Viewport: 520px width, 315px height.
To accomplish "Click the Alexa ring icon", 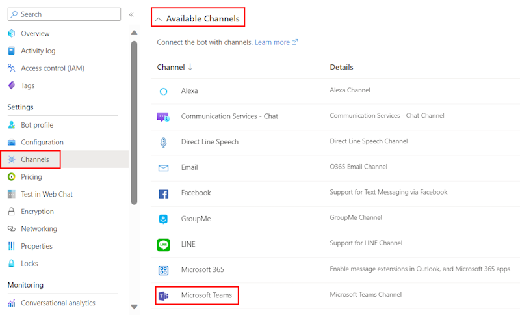I will tap(164, 92).
